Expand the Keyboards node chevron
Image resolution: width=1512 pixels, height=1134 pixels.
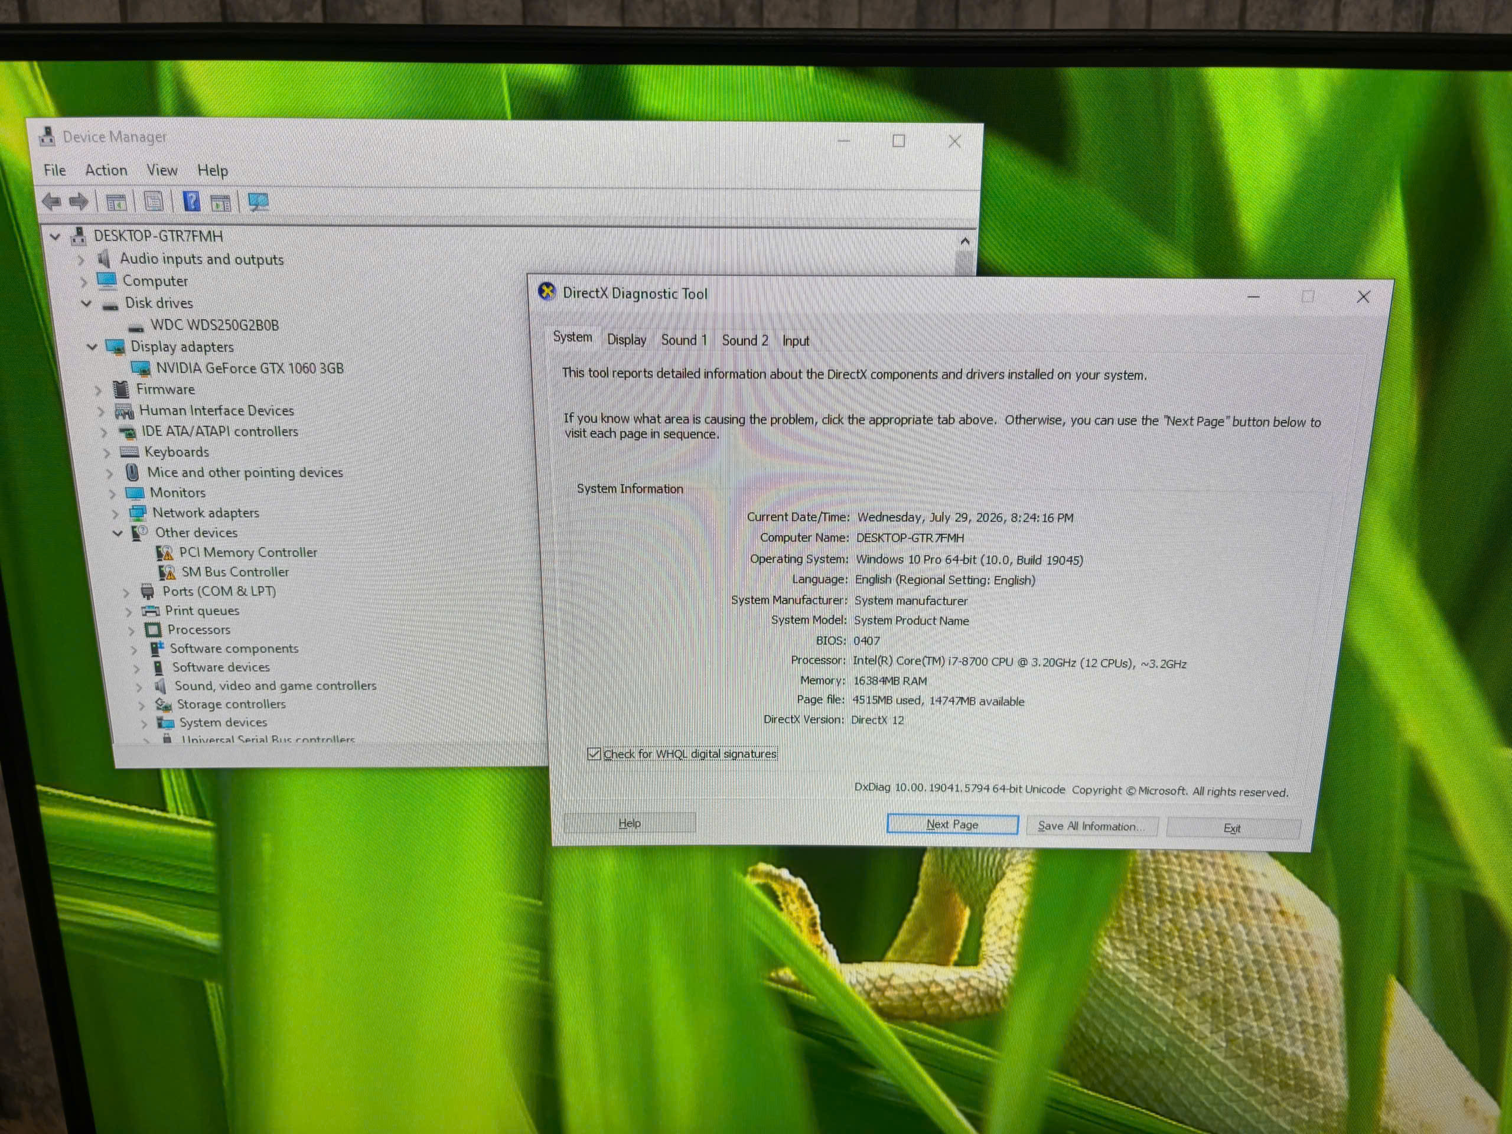tap(107, 452)
